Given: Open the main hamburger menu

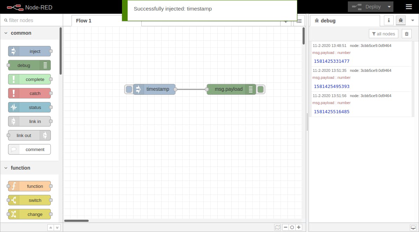Looking at the screenshot, I should tap(409, 7).
